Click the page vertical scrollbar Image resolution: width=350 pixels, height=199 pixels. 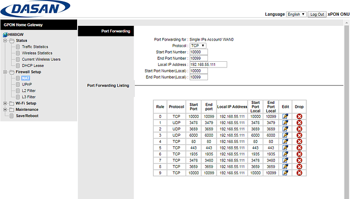(x=346, y=111)
